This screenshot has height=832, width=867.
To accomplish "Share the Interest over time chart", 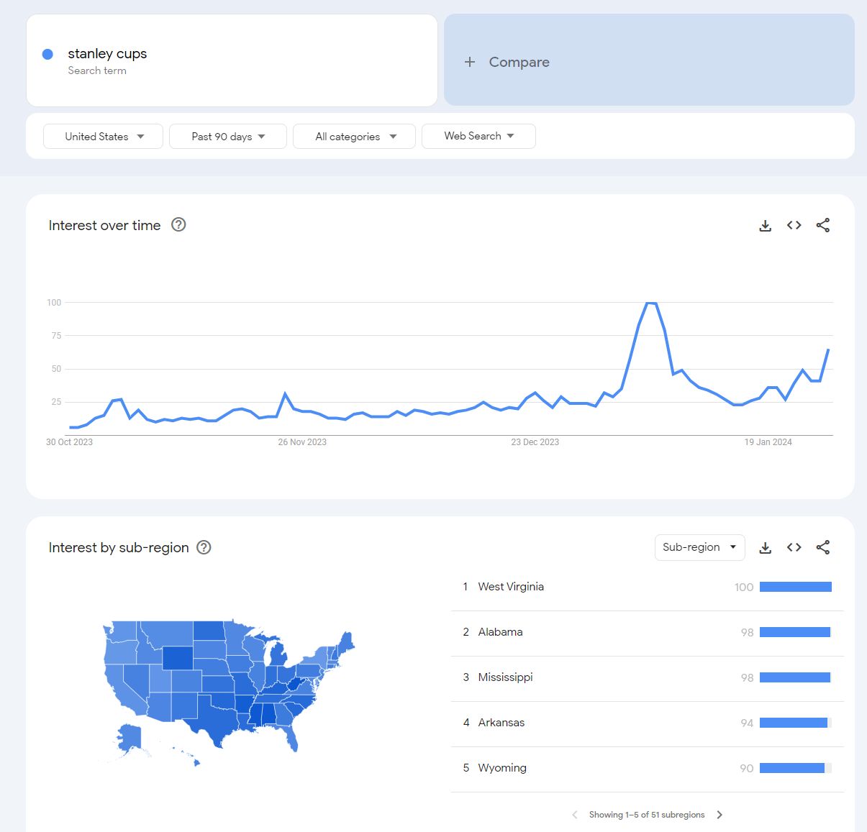I will (823, 225).
